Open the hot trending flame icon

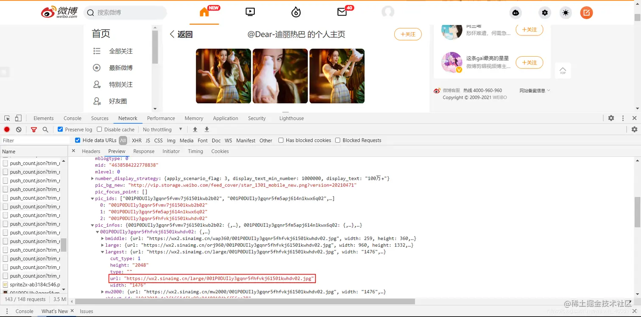pyautogui.click(x=296, y=12)
